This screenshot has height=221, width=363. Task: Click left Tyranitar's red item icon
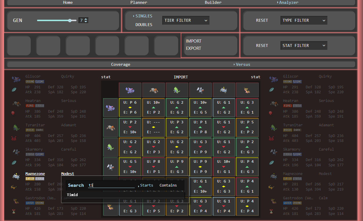(x=14, y=138)
